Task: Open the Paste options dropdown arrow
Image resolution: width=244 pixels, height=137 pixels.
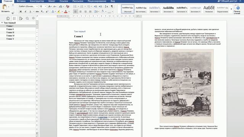Action: 9,7
